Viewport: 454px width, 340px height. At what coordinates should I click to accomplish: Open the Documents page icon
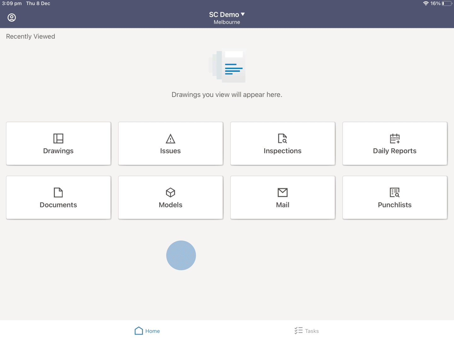(58, 192)
